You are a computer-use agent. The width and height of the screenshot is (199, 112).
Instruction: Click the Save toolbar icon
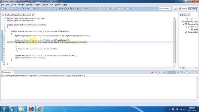click(x=8, y=8)
